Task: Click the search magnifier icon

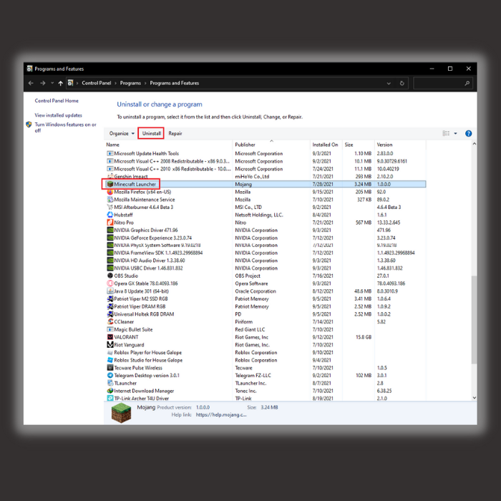Action: [x=467, y=83]
